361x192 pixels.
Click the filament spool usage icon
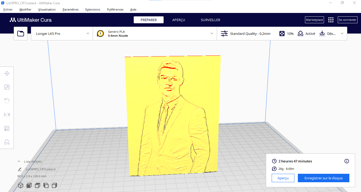(274, 169)
